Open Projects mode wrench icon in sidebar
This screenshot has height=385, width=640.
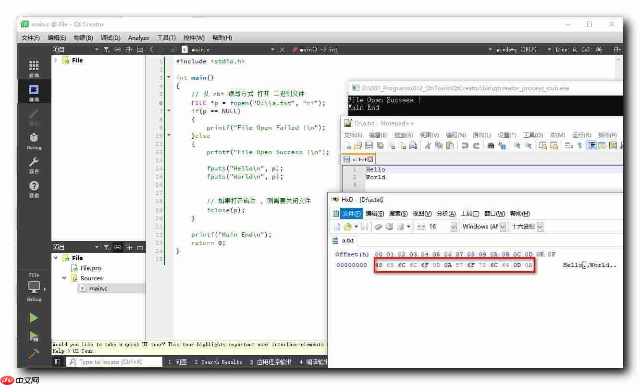34,165
